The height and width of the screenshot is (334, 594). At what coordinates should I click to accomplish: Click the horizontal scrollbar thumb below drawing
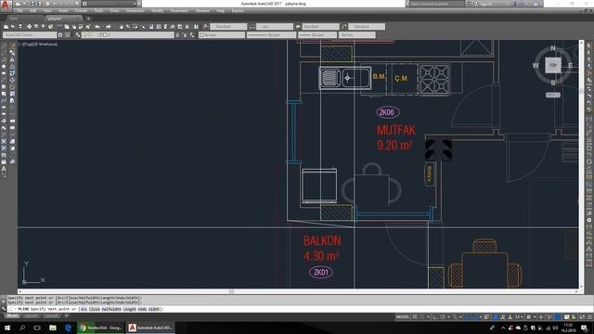click(x=231, y=291)
